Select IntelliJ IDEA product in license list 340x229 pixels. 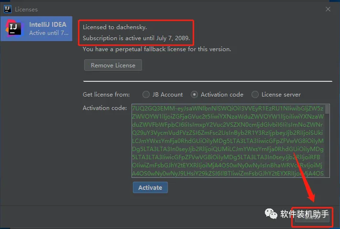click(x=36, y=29)
